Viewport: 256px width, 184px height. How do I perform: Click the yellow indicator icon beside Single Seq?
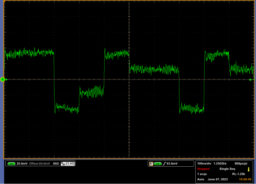coord(248,169)
